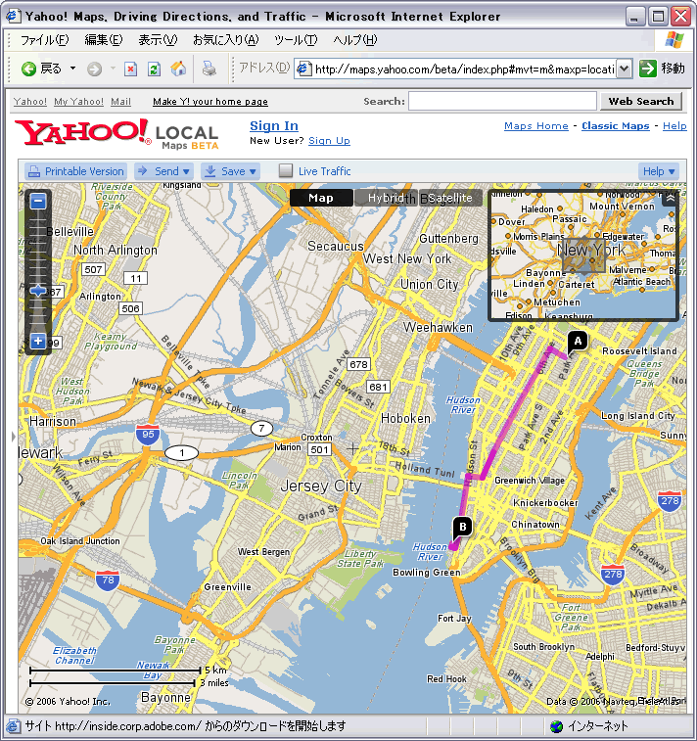697x741 pixels.
Task: Click Interstate 78 shield on map
Action: tap(108, 580)
